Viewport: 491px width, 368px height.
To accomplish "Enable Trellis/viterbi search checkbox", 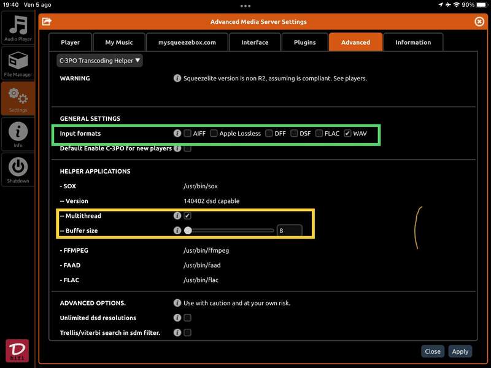I will click(188, 332).
